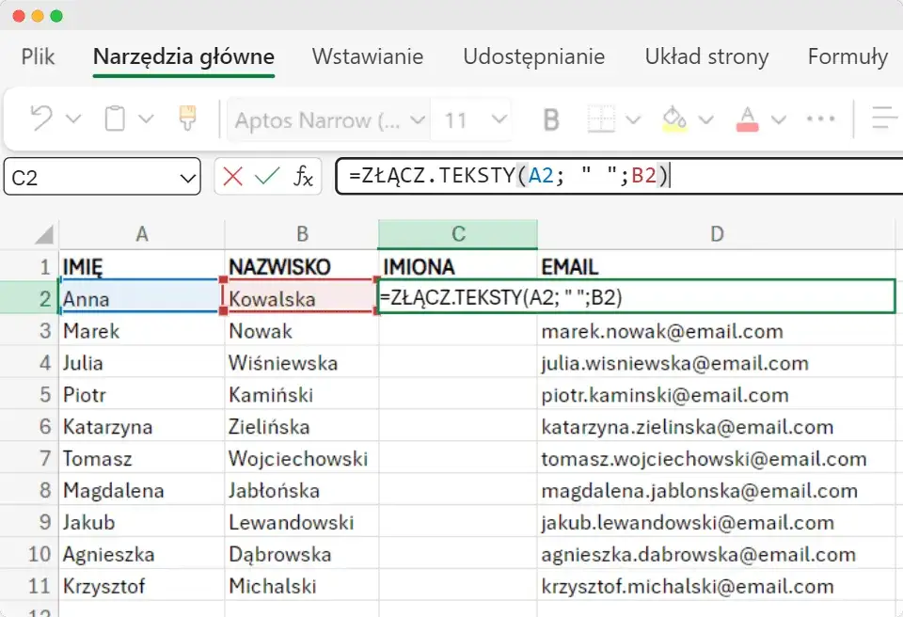Viewport: 903px width, 617px height.
Task: Switch to the Wstawianie ribbon tab
Action: pos(367,56)
